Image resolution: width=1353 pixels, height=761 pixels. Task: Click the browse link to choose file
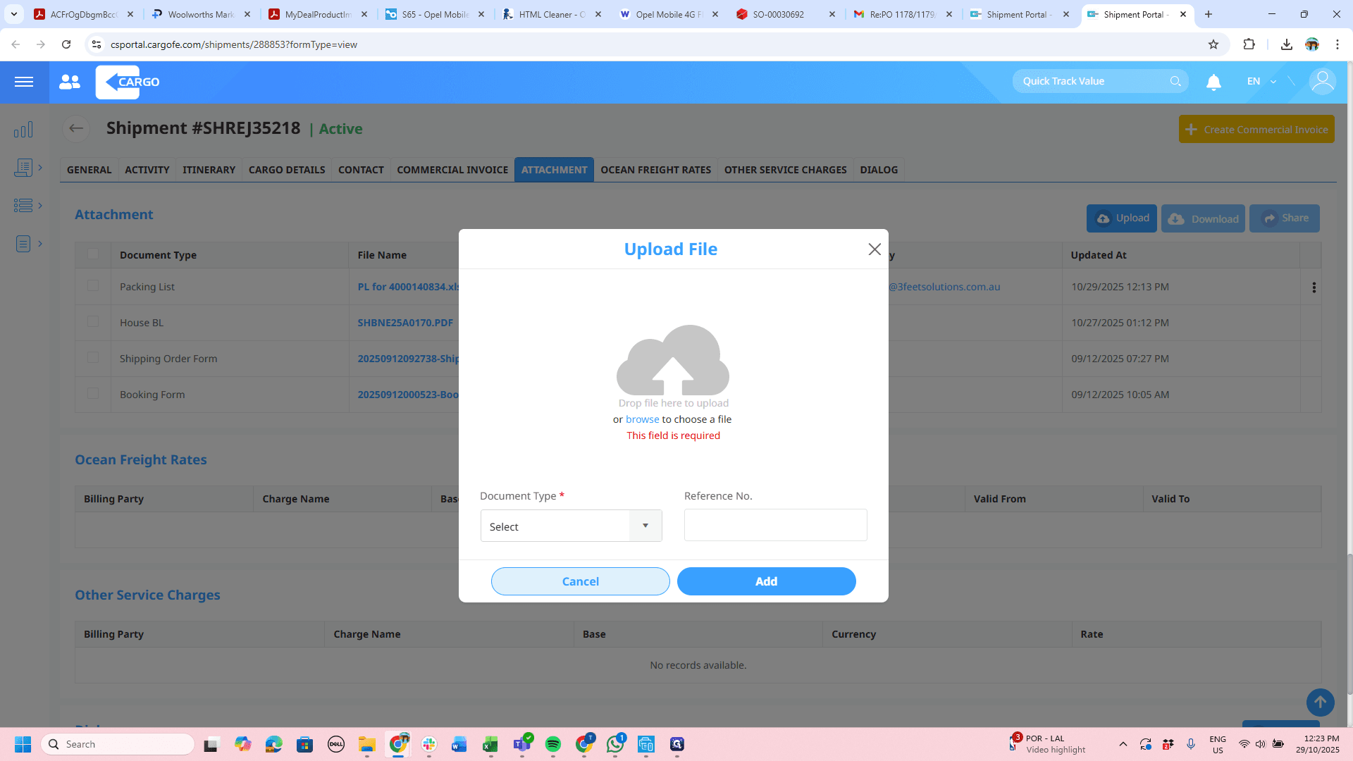(x=642, y=419)
